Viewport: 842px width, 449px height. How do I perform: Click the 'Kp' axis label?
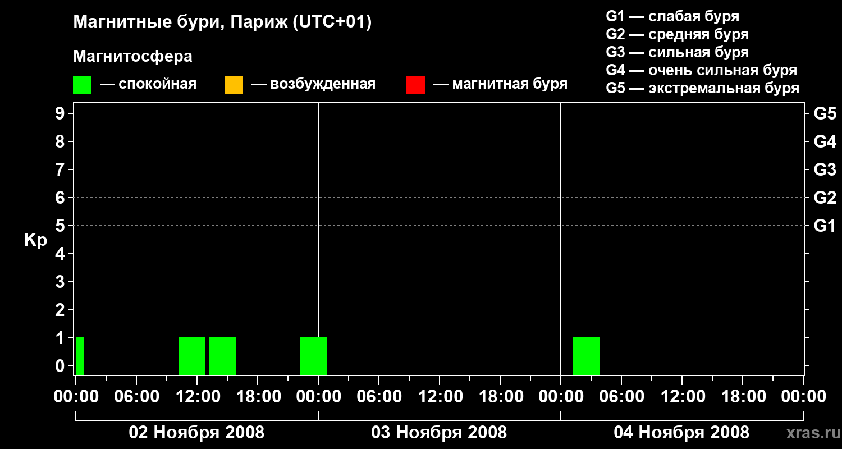coord(35,240)
